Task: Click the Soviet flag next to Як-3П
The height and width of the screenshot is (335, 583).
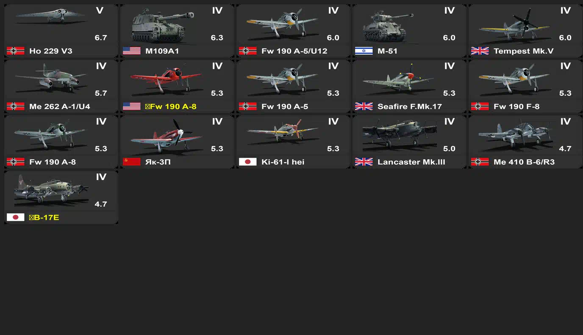Action: 131,162
